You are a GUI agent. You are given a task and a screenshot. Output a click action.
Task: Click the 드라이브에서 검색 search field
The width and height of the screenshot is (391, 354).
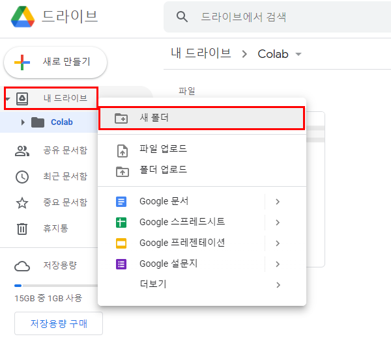click(x=278, y=17)
